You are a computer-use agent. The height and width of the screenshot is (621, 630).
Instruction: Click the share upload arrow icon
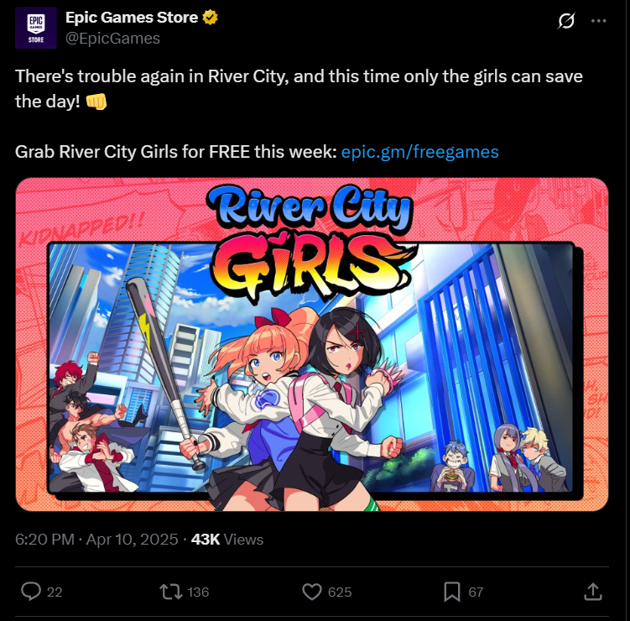593,592
